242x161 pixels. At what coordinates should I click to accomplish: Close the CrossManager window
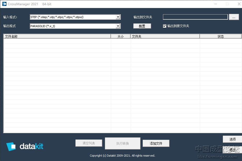[x=239, y=4]
